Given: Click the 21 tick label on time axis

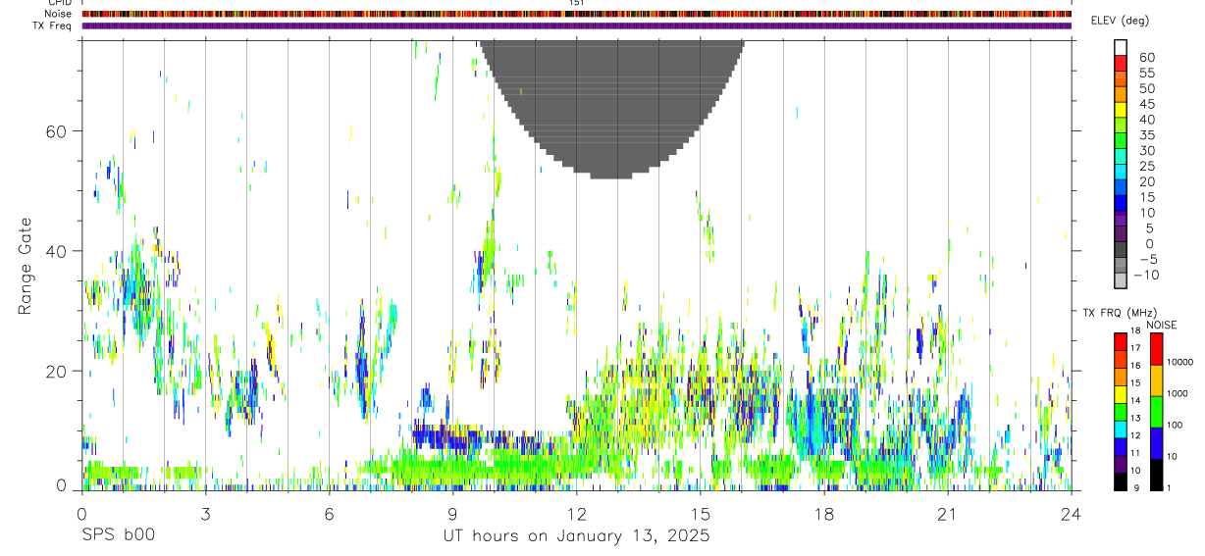Looking at the screenshot, I should [948, 515].
